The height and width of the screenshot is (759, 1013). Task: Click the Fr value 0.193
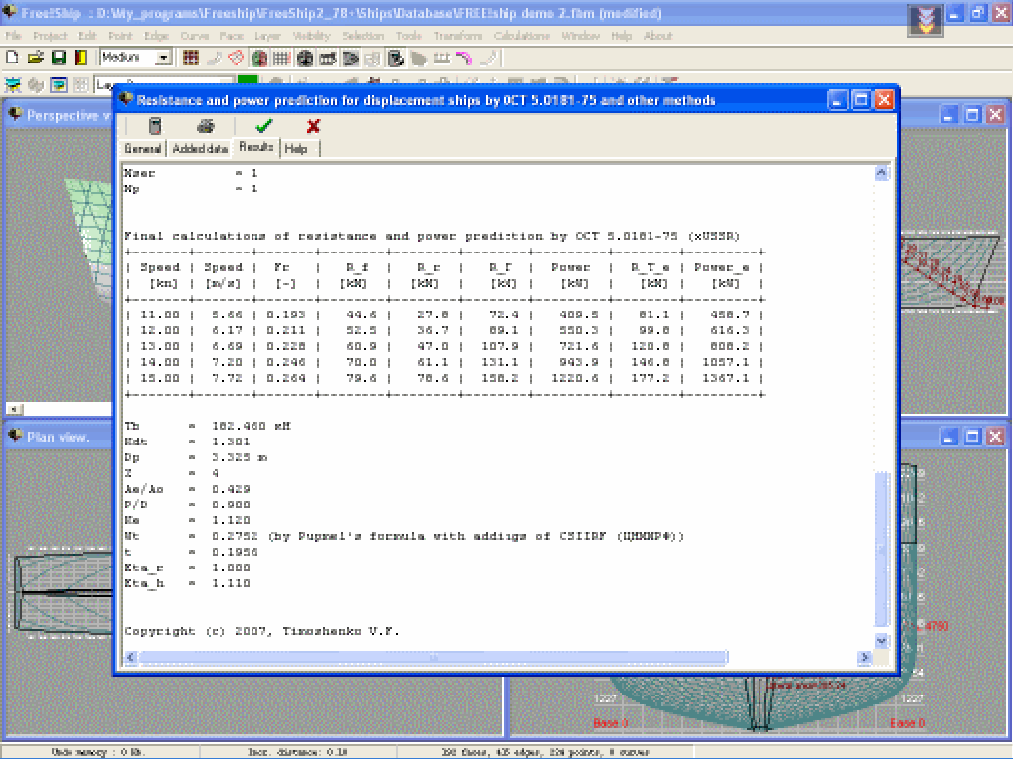286,315
